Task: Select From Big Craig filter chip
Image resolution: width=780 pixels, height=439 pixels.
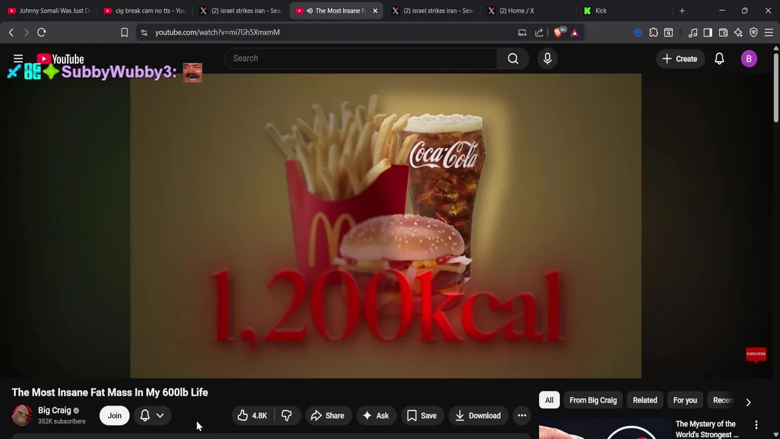Action: (x=593, y=401)
